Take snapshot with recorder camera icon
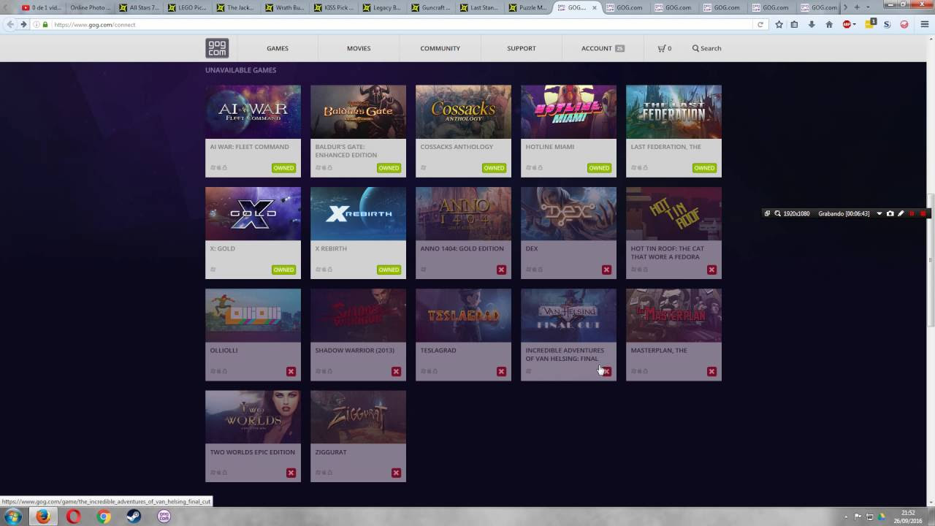The height and width of the screenshot is (526, 935). coord(890,213)
